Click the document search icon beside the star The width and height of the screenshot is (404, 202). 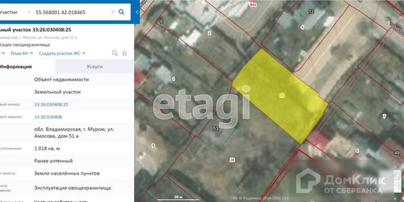click(x=115, y=53)
